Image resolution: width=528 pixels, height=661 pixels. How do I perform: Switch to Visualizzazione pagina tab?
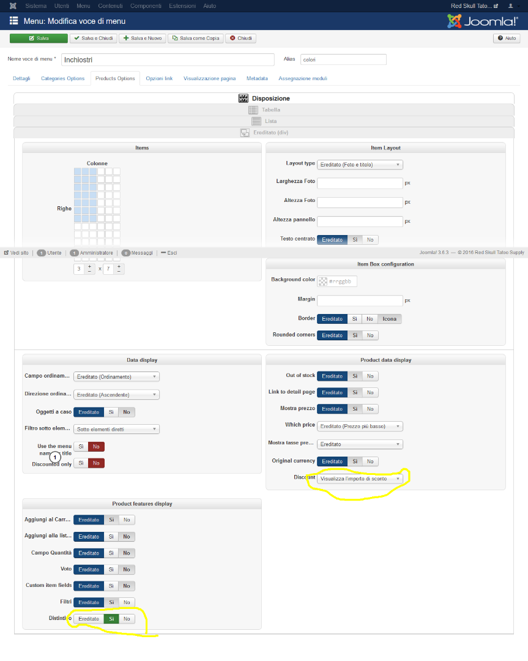point(209,78)
